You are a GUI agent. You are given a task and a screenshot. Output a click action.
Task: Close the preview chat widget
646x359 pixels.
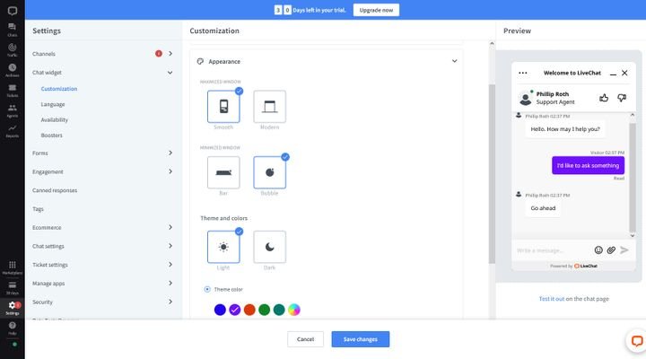pos(624,73)
